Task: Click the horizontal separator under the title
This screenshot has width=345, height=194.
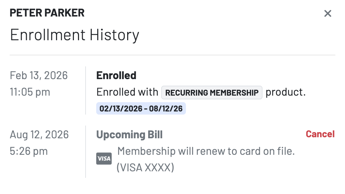Action: pos(172,55)
